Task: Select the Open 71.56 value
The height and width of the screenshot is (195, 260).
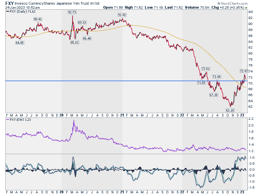Action: 113,7
